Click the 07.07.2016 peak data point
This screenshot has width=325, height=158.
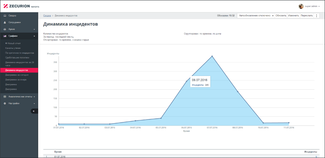[x=212, y=56]
